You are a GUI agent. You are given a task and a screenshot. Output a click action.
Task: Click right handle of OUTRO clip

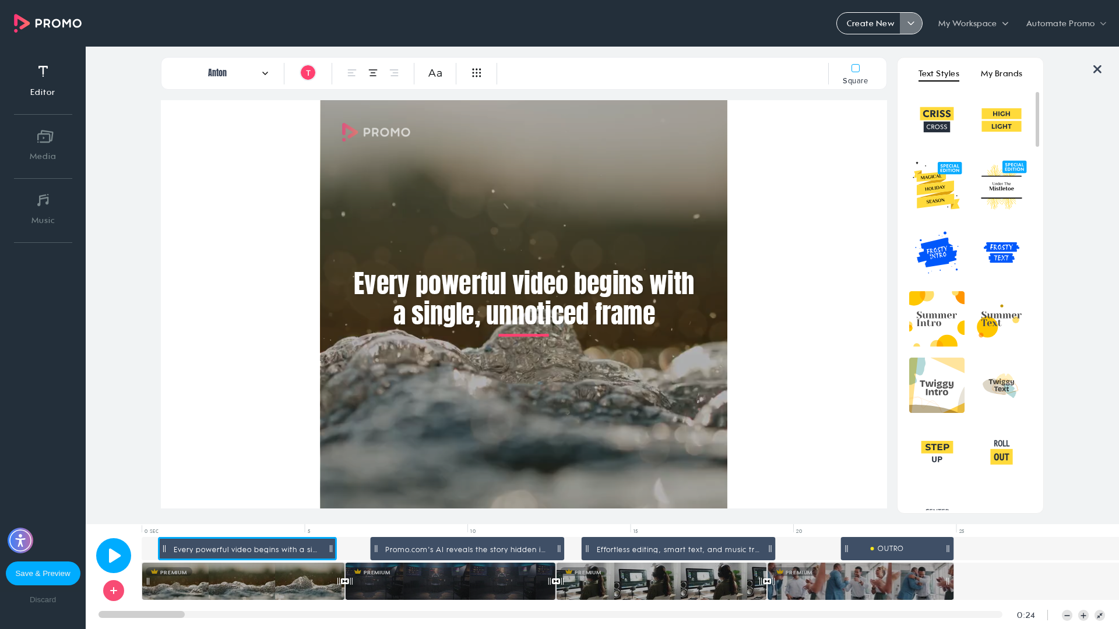coord(948,549)
